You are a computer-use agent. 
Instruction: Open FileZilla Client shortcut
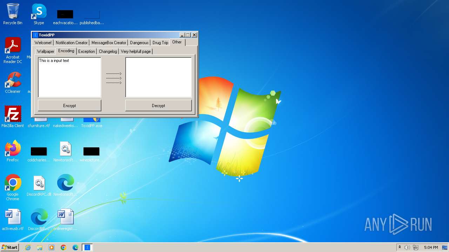(x=13, y=117)
